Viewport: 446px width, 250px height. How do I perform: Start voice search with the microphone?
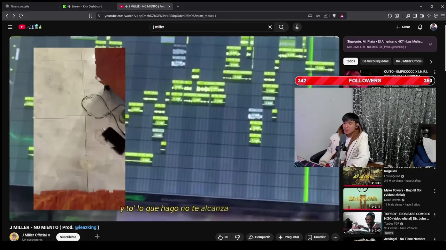point(297,27)
